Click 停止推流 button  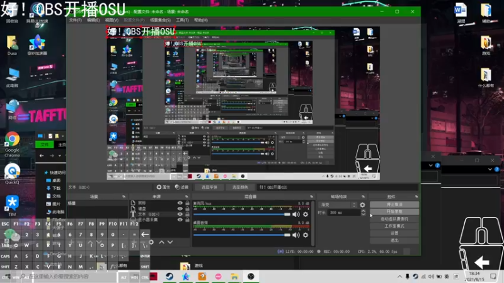pyautogui.click(x=394, y=204)
